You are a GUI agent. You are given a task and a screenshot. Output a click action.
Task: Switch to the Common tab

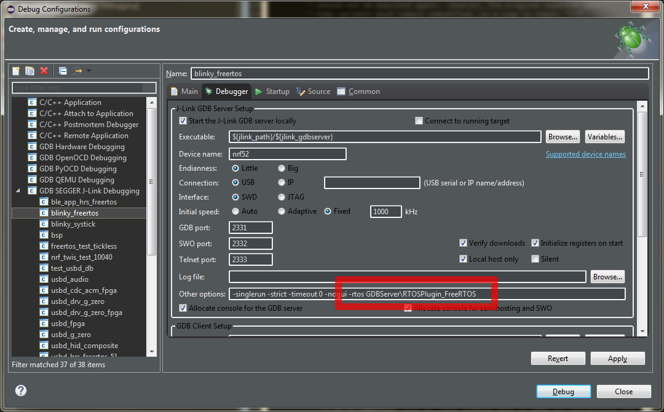click(358, 91)
